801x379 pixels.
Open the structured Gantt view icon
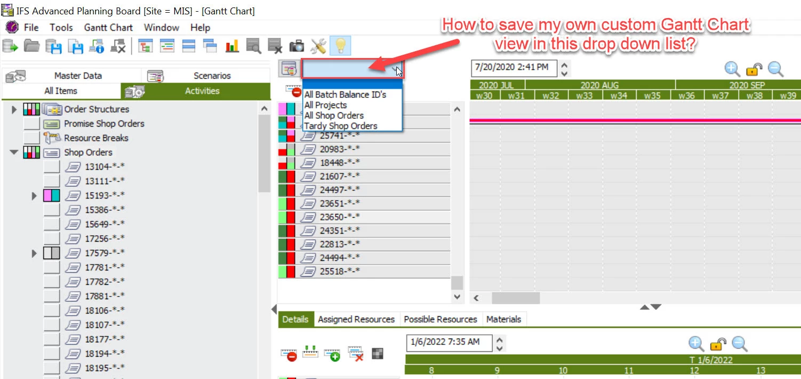(x=146, y=46)
